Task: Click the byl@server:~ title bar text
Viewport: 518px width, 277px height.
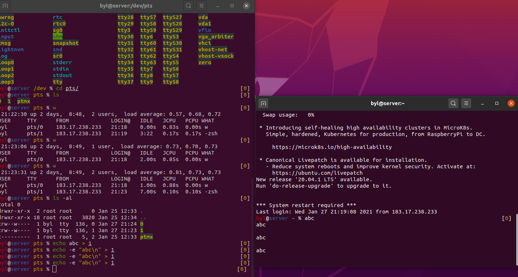Action: (388, 103)
